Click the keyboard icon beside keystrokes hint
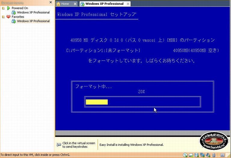Image resolution: width=231 pixels, height=158 pixels. tap(59, 145)
